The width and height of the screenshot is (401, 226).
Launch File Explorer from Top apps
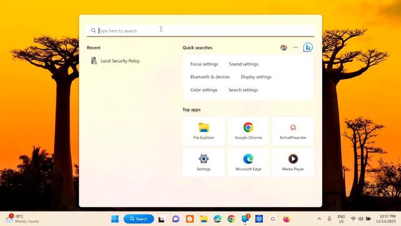tap(204, 131)
